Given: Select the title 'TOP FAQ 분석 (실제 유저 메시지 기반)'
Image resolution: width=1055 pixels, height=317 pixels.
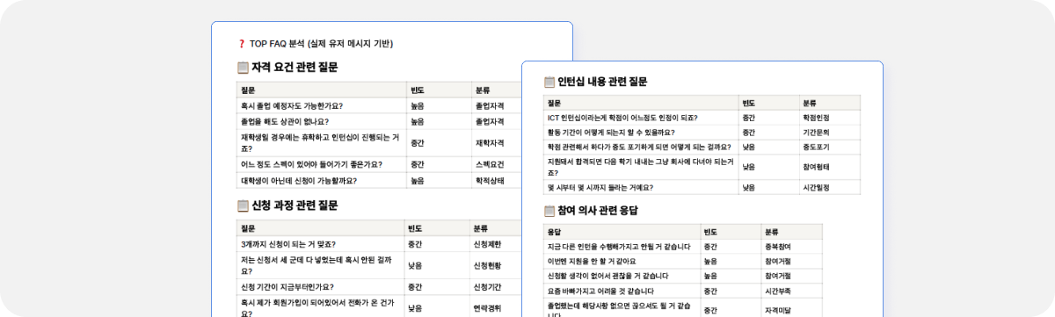Looking at the screenshot, I should [x=321, y=43].
